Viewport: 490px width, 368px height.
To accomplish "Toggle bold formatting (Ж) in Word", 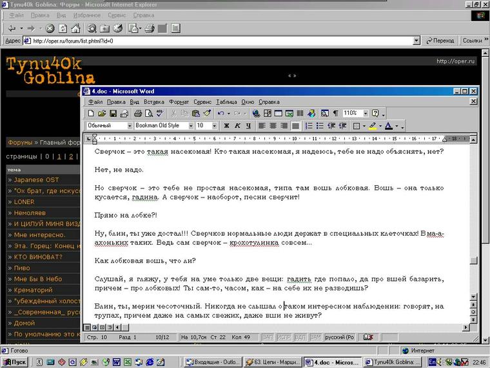I will (x=227, y=126).
